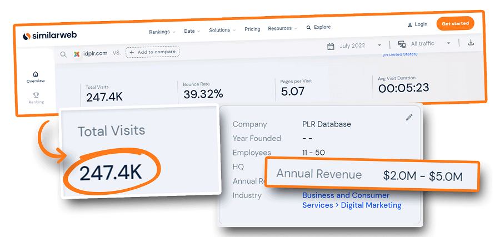Screen dimensions: 500x237
Task: Click the Bounce Rate value 39.32%
Action: [x=203, y=94]
